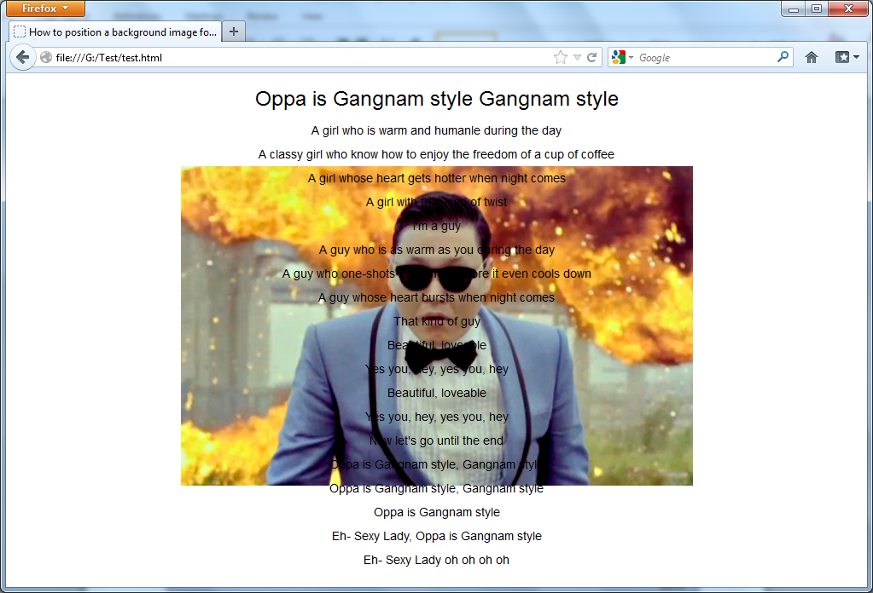Open the bookmarks menu button

pos(847,57)
